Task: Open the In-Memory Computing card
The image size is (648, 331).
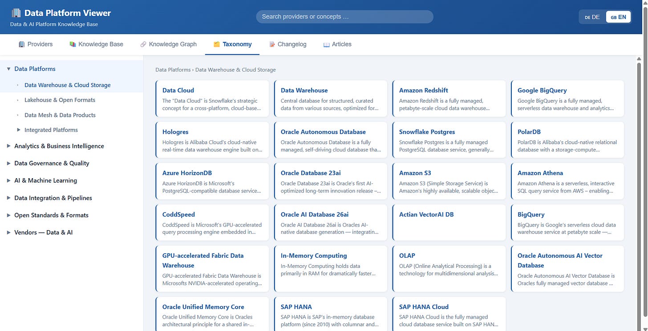Action: (331, 269)
